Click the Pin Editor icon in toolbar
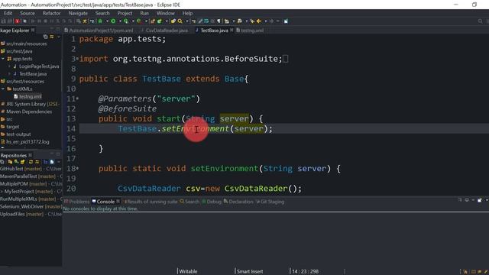The width and height of the screenshot is (489, 275). point(286,21)
